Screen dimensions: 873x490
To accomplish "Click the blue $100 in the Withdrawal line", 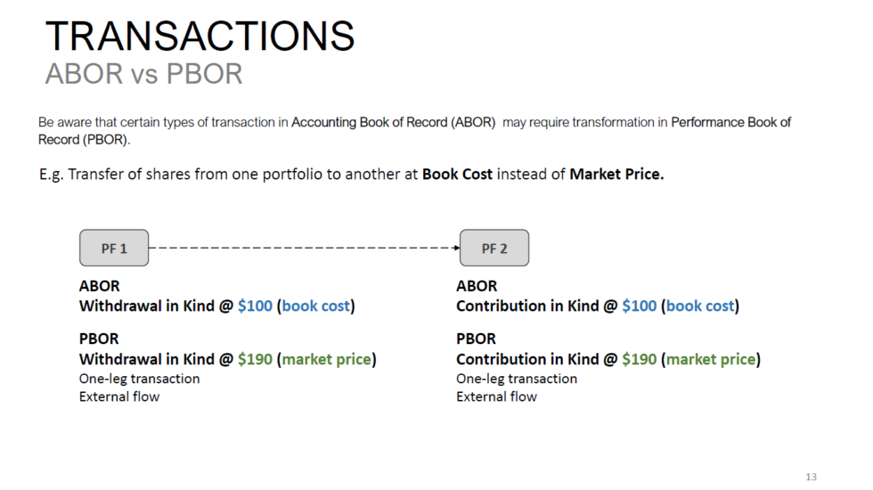I will click(256, 306).
